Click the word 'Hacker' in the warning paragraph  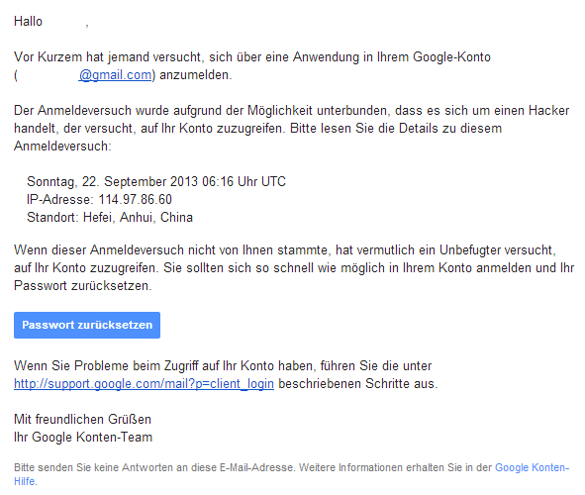coord(549,111)
